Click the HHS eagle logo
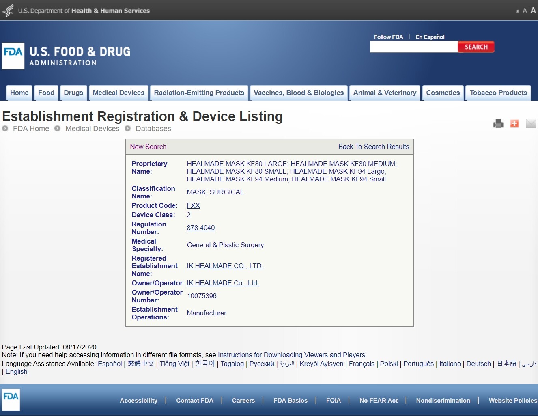The height and width of the screenshot is (416, 538). point(8,10)
